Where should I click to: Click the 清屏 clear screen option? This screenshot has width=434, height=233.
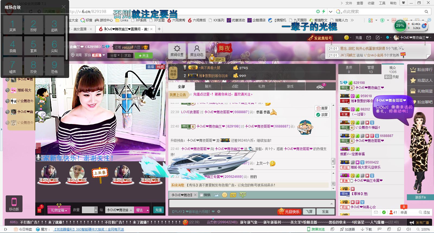coord(322,108)
